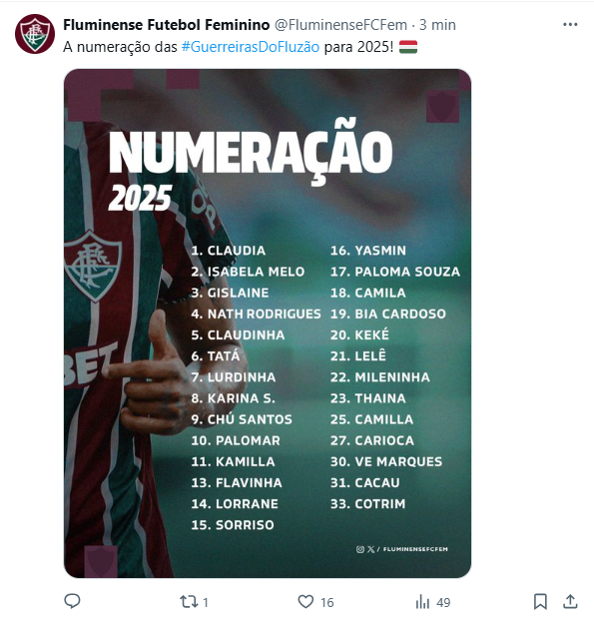Open the tweet's 3 min timestamp
The width and height of the screenshot is (594, 621).
pos(437,25)
